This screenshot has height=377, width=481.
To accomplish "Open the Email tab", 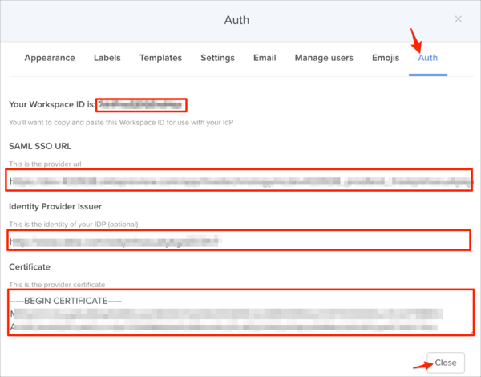I will 265,58.
